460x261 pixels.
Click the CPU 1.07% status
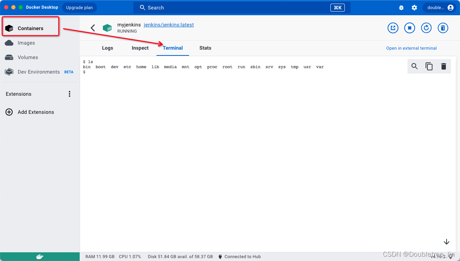[130, 257]
